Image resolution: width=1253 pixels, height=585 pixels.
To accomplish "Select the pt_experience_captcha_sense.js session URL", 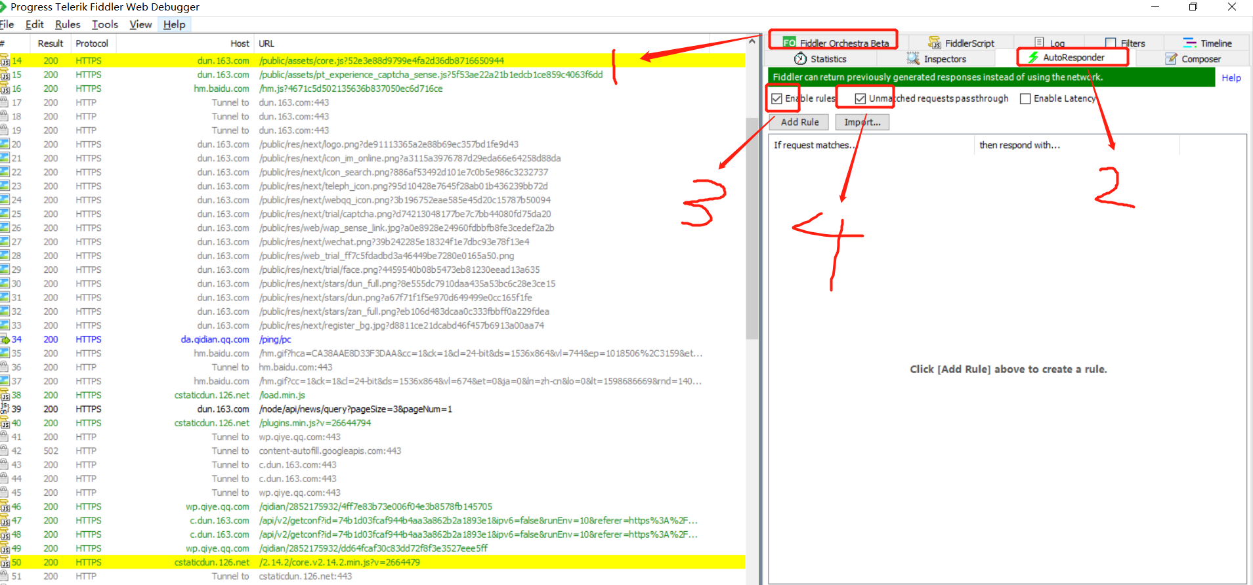I will 431,75.
